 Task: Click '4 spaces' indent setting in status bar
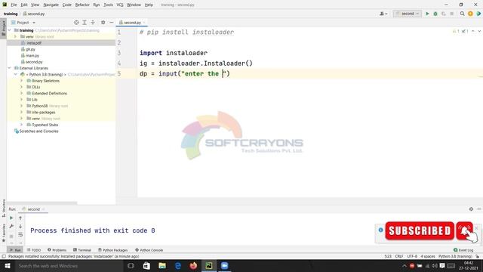pos(428,256)
